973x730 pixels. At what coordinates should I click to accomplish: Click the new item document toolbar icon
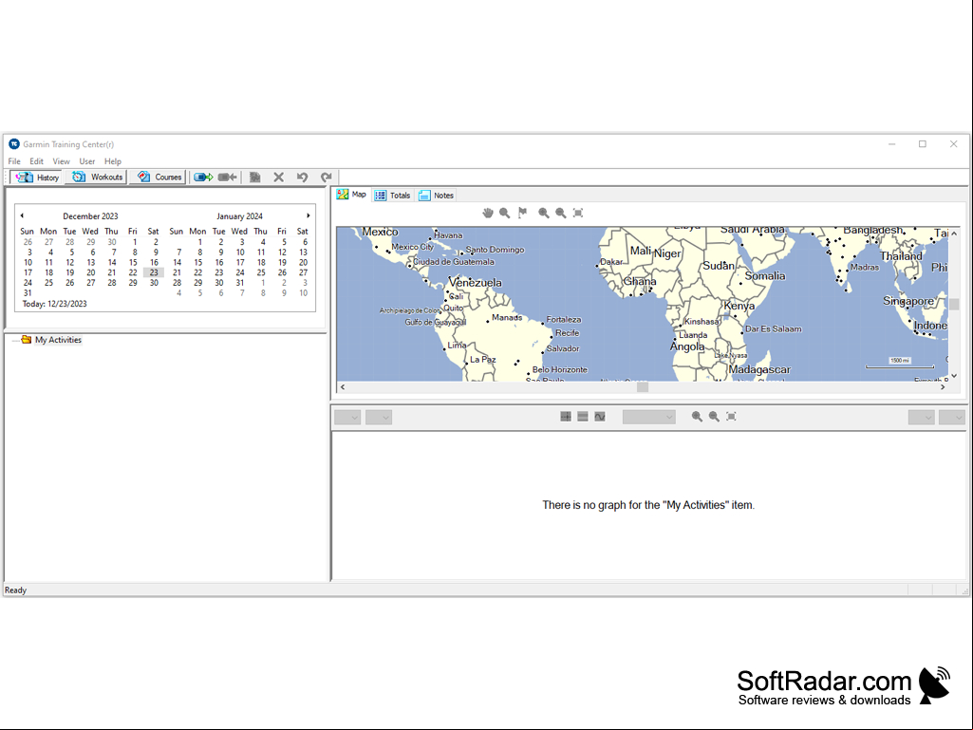point(254,177)
